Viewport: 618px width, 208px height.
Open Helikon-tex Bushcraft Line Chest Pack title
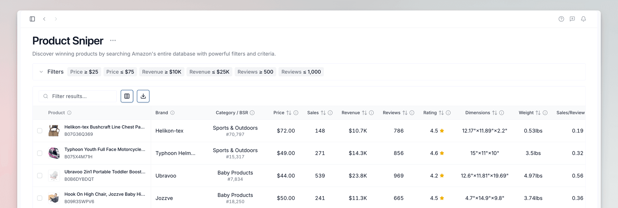[x=104, y=127]
